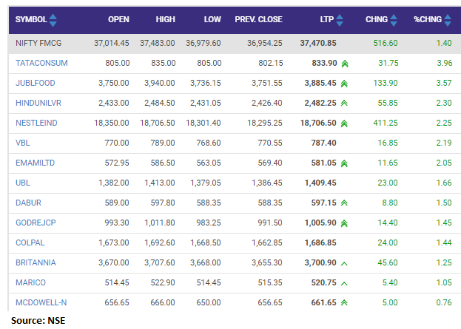461x329 pixels.
Task: Open the TATACONSUM symbol link
Action: click(x=41, y=64)
